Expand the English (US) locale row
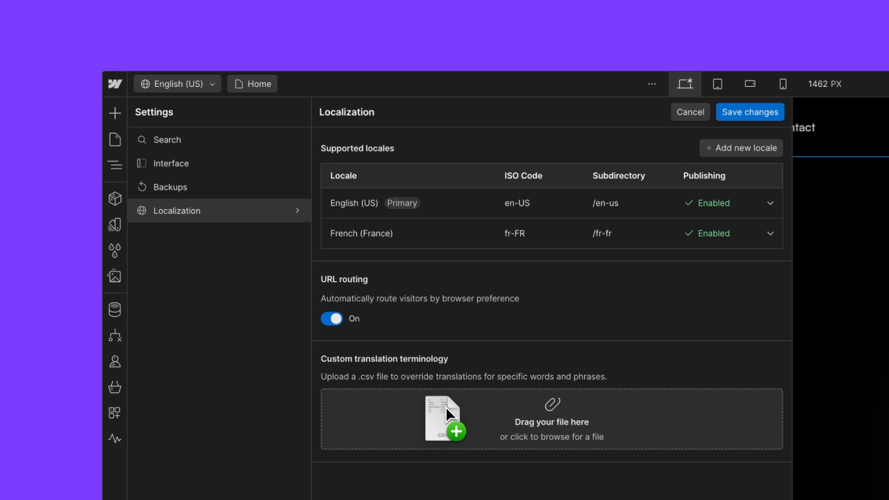Viewport: 889px width, 500px height. click(770, 203)
